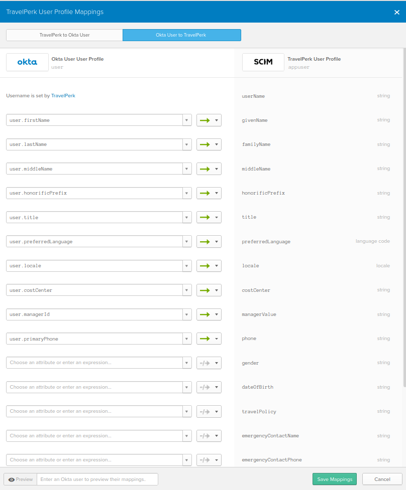The height and width of the screenshot is (490, 406).
Task: Open the user.costCenter attribute dropdown
Action: [x=187, y=290]
